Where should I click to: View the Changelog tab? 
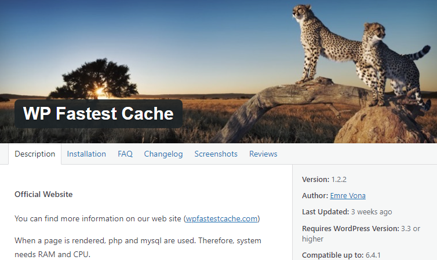(x=163, y=154)
